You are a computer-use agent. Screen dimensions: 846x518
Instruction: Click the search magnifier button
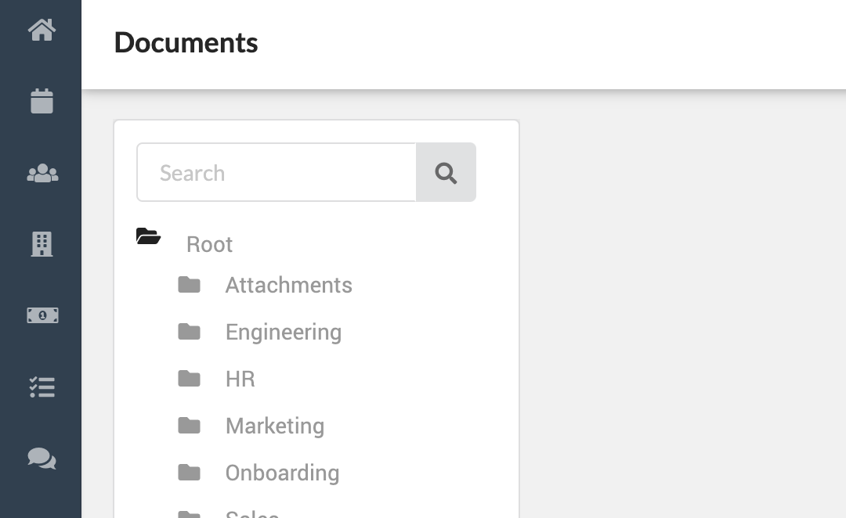[x=446, y=172]
